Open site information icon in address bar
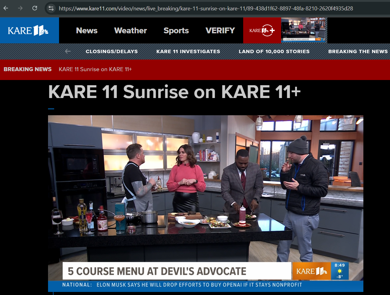 coord(51,8)
